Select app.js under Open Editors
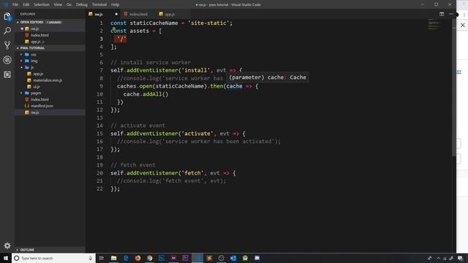 (50, 42)
